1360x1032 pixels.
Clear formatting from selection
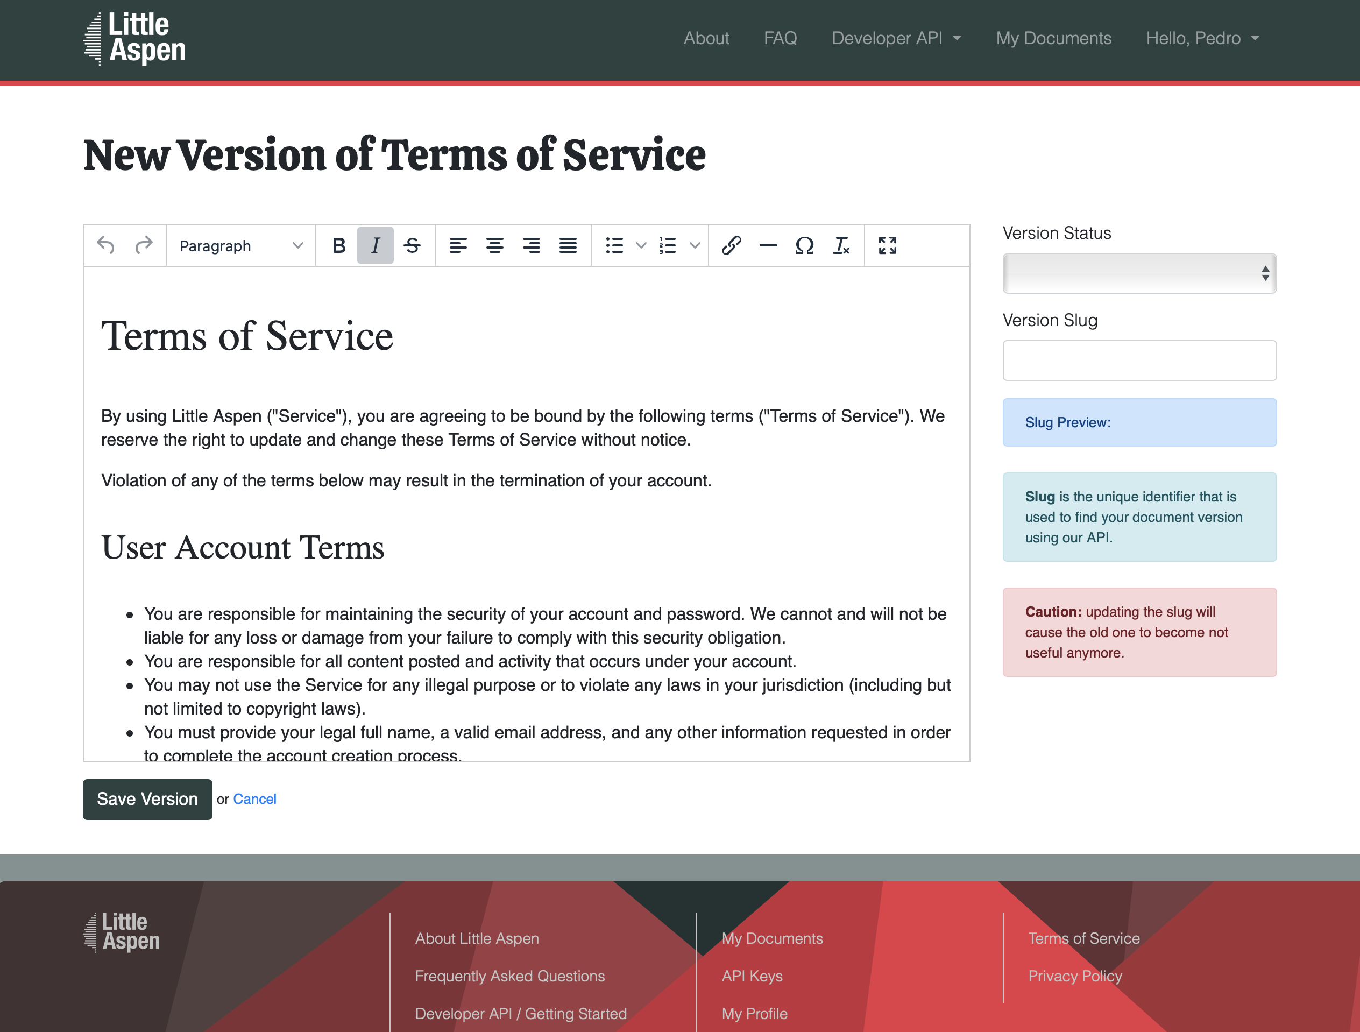pyautogui.click(x=840, y=245)
